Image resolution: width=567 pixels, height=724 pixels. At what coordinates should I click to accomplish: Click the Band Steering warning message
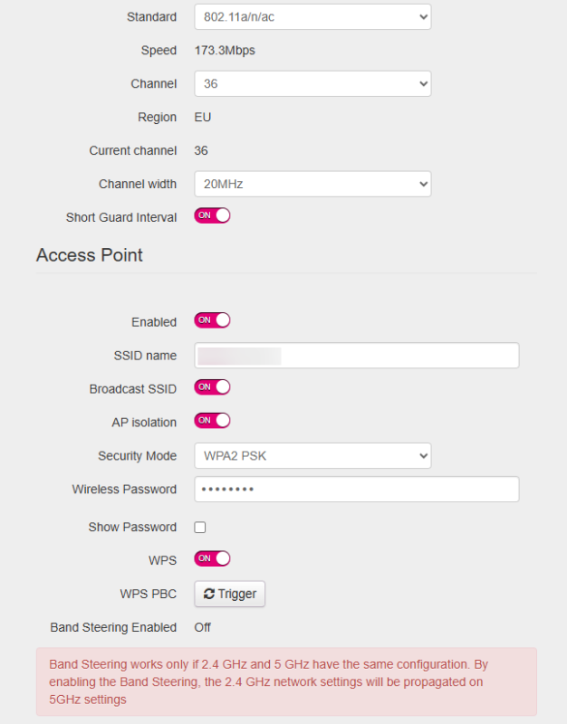pyautogui.click(x=286, y=681)
